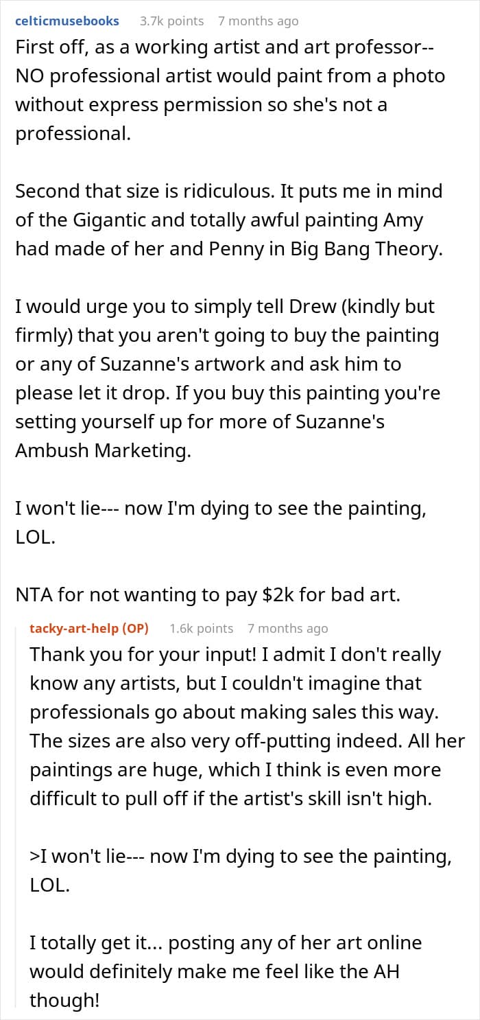Click the (OP) label
The height and width of the screenshot is (1020, 480).
[136, 628]
